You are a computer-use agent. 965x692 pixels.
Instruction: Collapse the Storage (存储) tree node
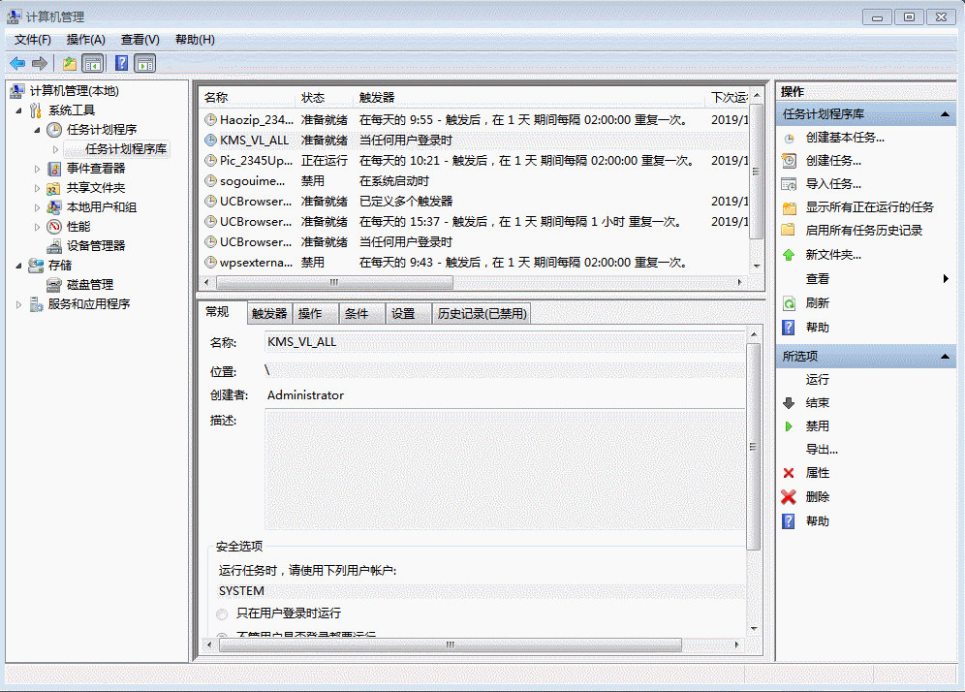18,266
